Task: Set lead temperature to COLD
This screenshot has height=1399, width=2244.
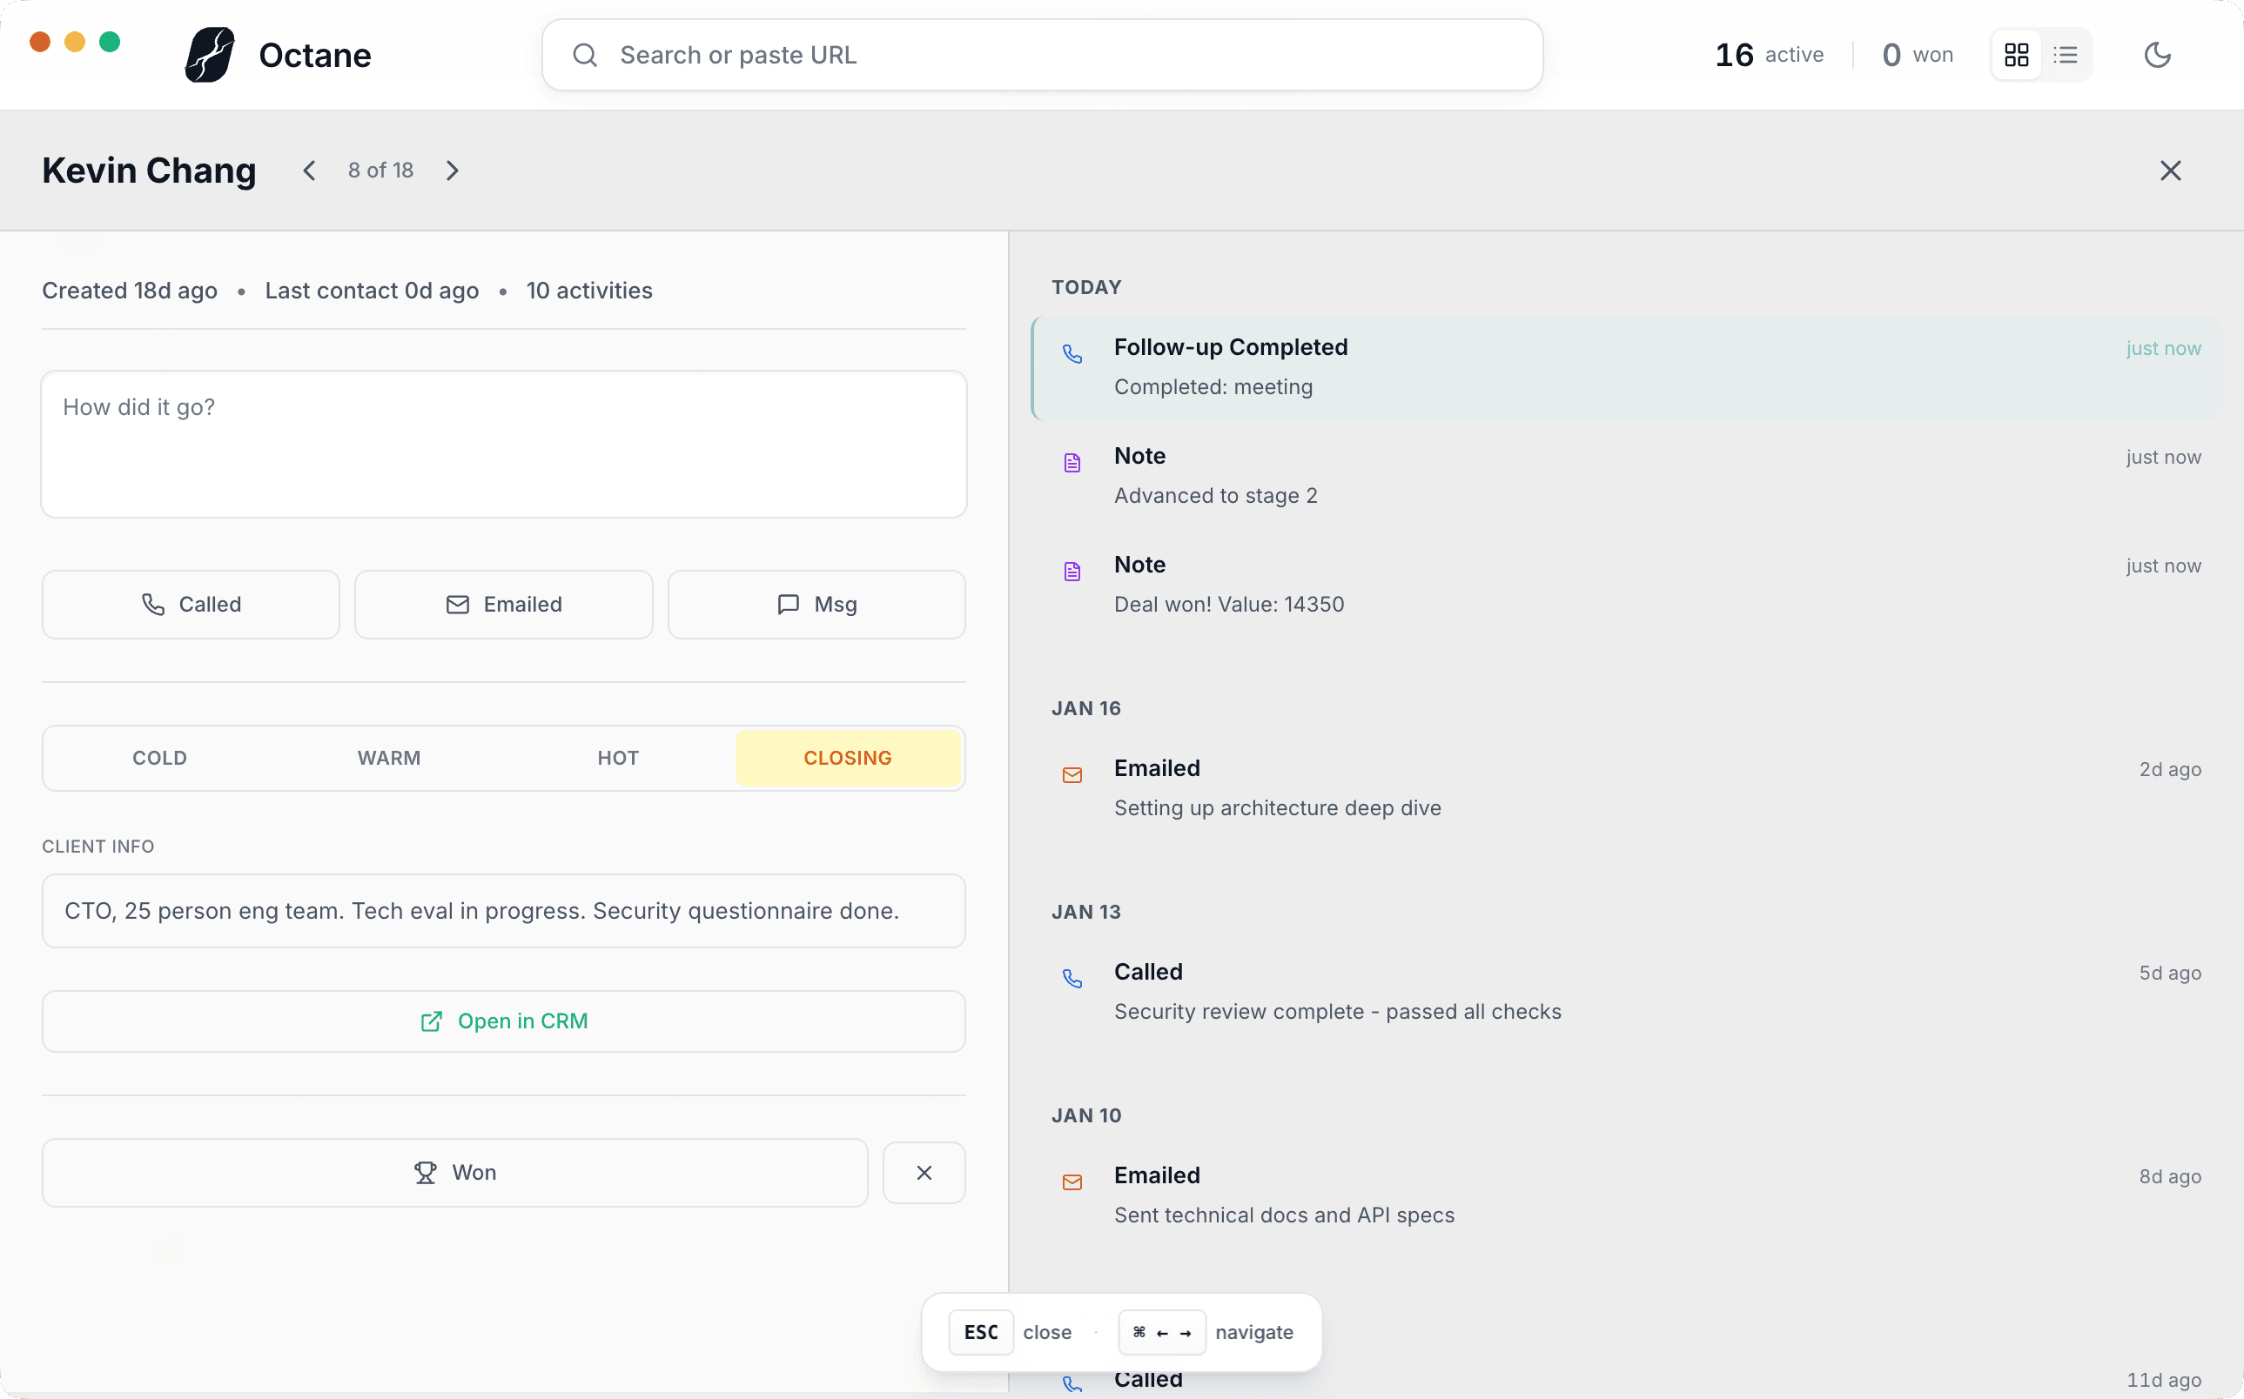Action: tap(159, 758)
